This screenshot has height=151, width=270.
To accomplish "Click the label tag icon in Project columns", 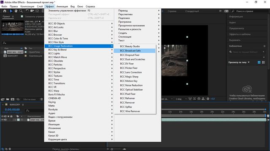I will 26,48.
